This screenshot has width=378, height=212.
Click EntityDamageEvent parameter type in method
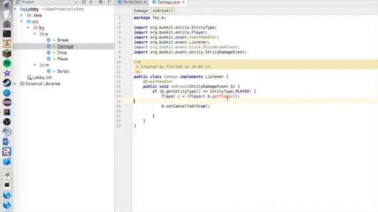point(208,87)
